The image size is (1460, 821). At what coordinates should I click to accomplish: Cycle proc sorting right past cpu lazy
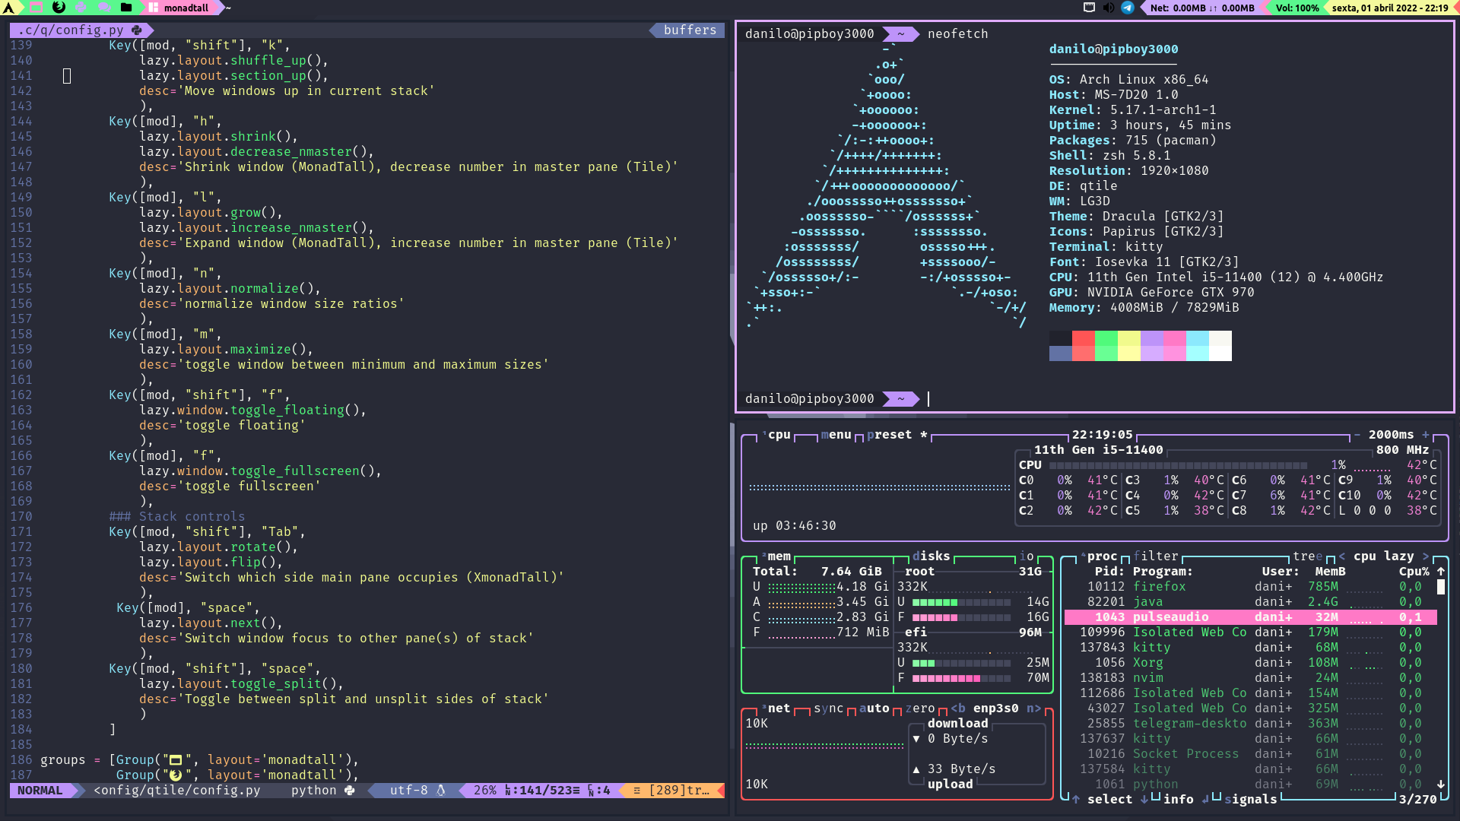(x=1426, y=556)
